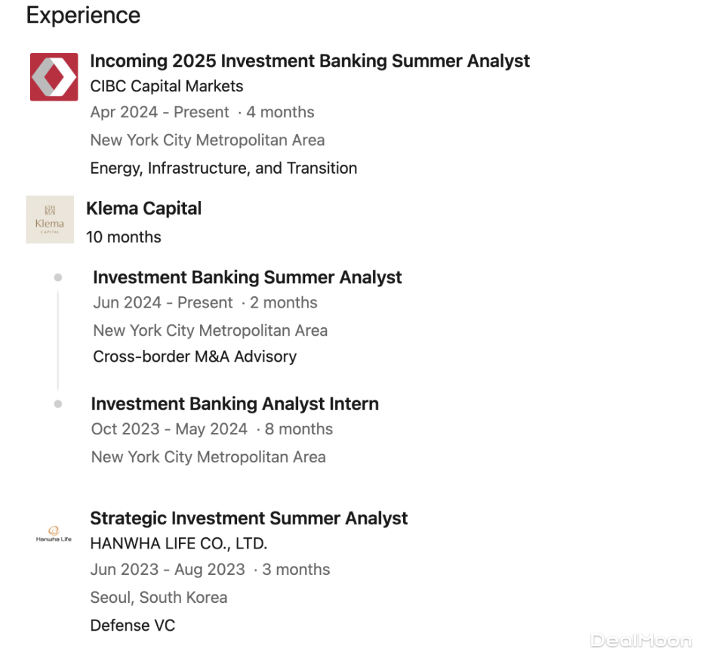The image size is (701, 656).
Task: Click the Cross-border M&A Advisory description
Action: click(x=195, y=357)
